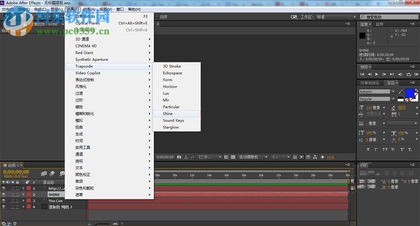Go to first frame in Preview panel

pyautogui.click(x=362, y=74)
